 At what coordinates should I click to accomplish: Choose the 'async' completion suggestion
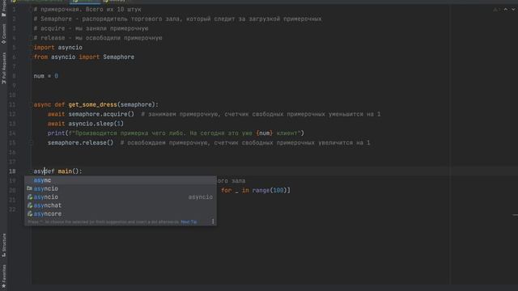pyautogui.click(x=121, y=180)
